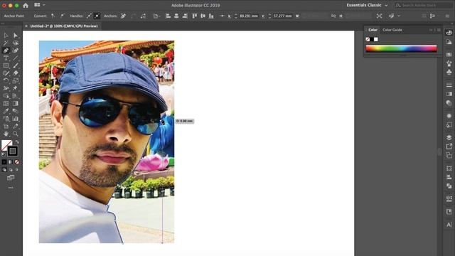Set fill mode to Color
This screenshot has width=455, height=256.
[x=4, y=162]
